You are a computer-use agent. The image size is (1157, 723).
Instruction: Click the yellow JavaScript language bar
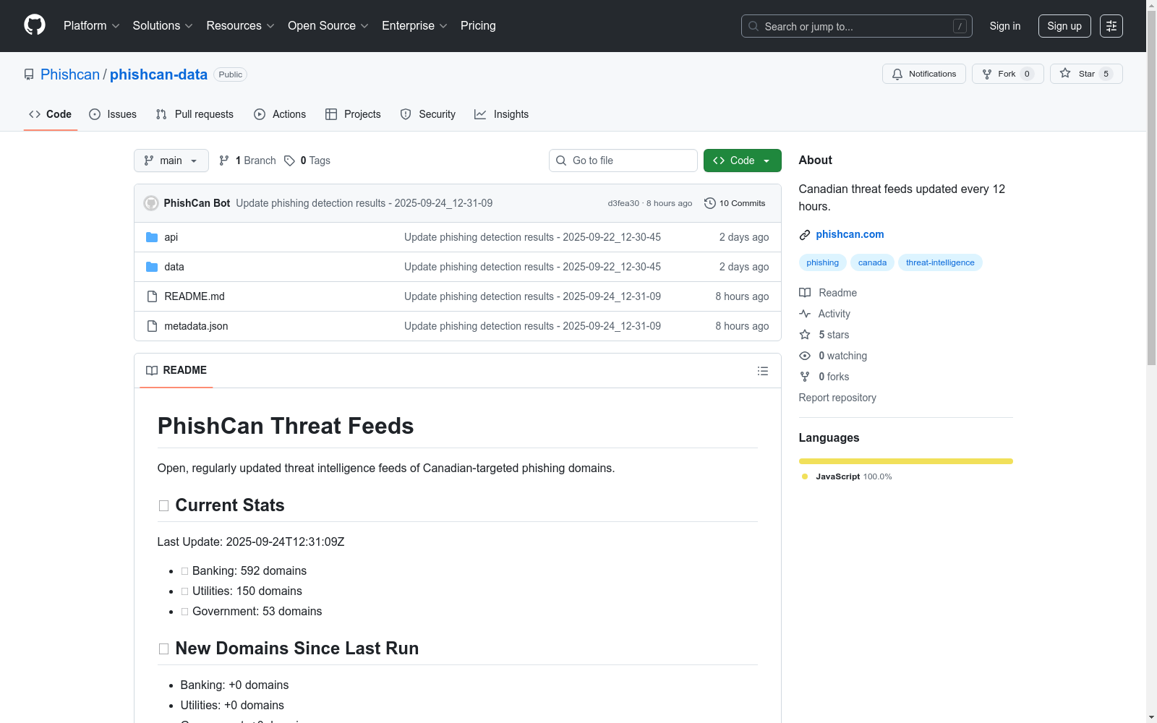click(906, 461)
